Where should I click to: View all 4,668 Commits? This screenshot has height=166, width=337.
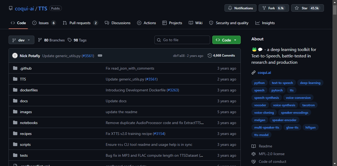(221, 56)
